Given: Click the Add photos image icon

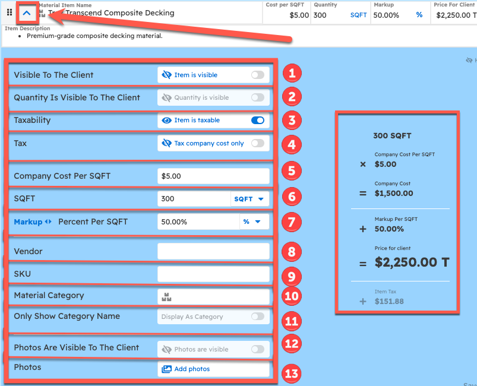Looking at the screenshot, I should [167, 369].
